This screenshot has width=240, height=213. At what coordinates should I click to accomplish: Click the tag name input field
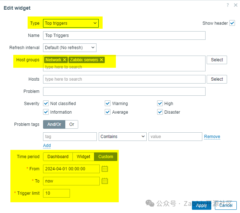point(70,137)
